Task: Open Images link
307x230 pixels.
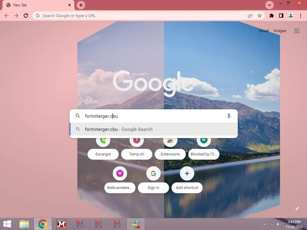Action: (280, 31)
